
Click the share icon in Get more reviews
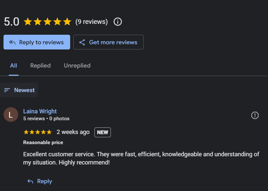coord(82,42)
